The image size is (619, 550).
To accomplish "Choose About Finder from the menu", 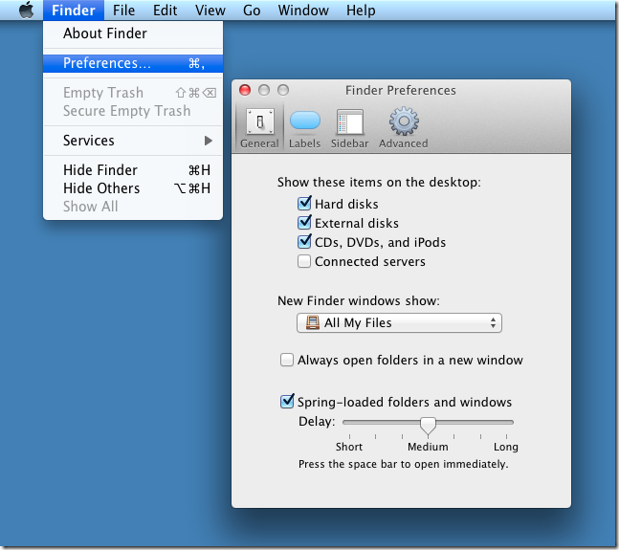I will pyautogui.click(x=133, y=33).
